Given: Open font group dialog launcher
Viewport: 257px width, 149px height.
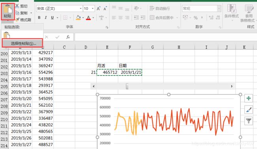Looking at the screenshot, I should pos(107,27).
